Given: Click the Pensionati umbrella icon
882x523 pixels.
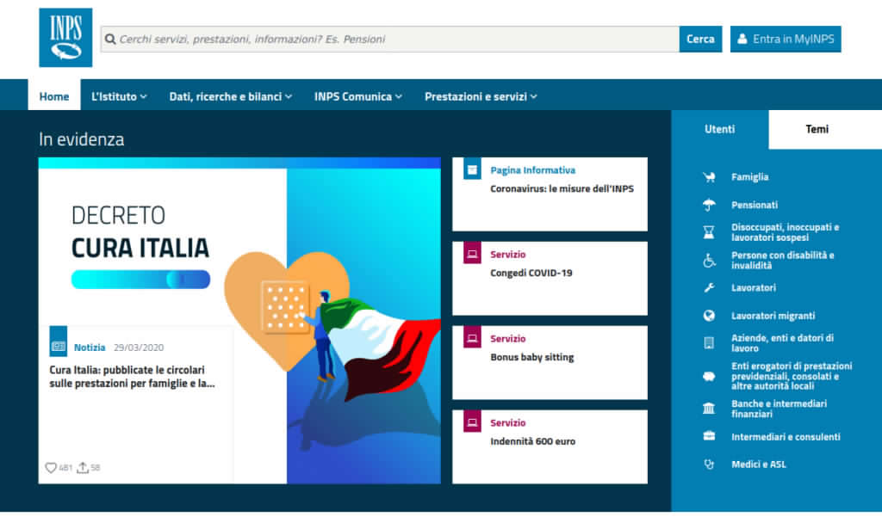Looking at the screenshot, I should click(x=709, y=205).
